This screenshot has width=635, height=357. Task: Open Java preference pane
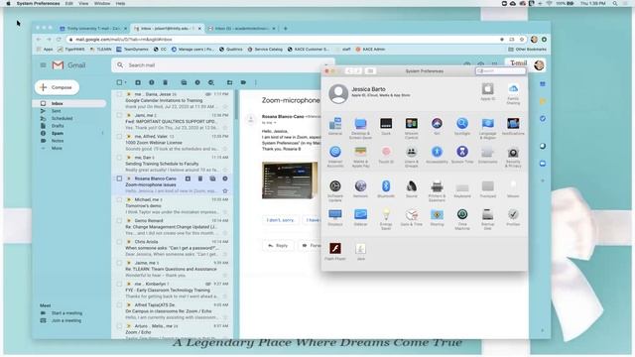point(360,248)
